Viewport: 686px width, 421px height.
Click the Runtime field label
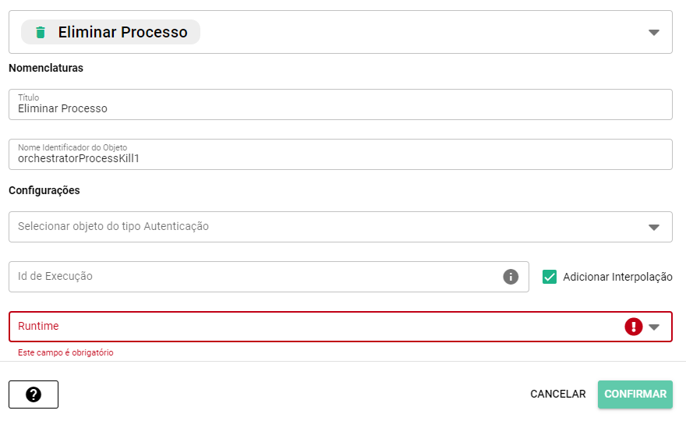[x=38, y=326]
